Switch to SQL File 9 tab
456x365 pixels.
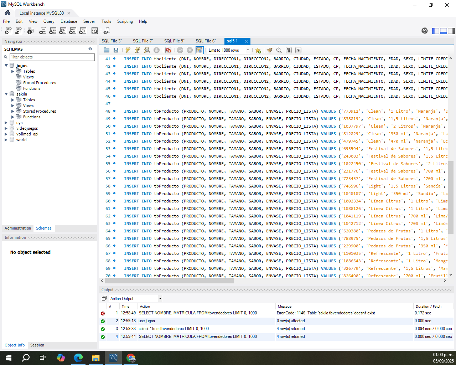174,41
